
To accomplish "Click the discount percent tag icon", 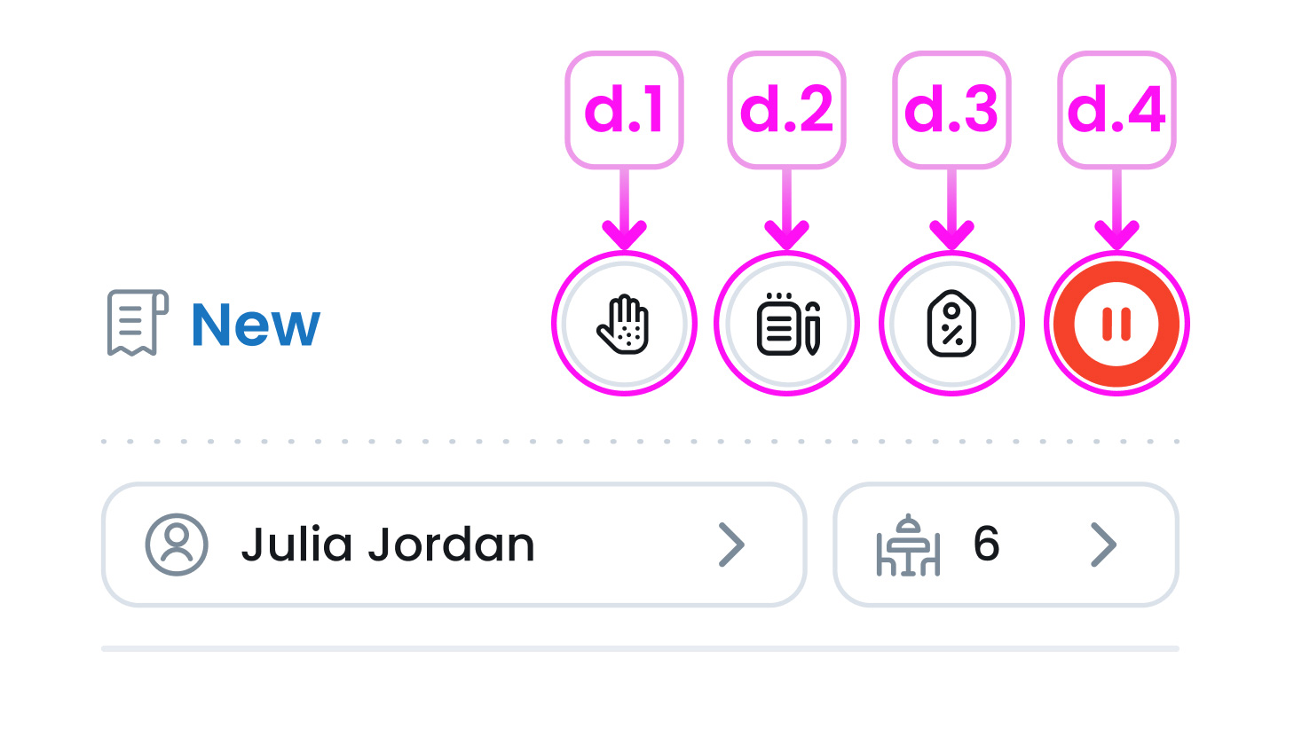I will [x=951, y=324].
